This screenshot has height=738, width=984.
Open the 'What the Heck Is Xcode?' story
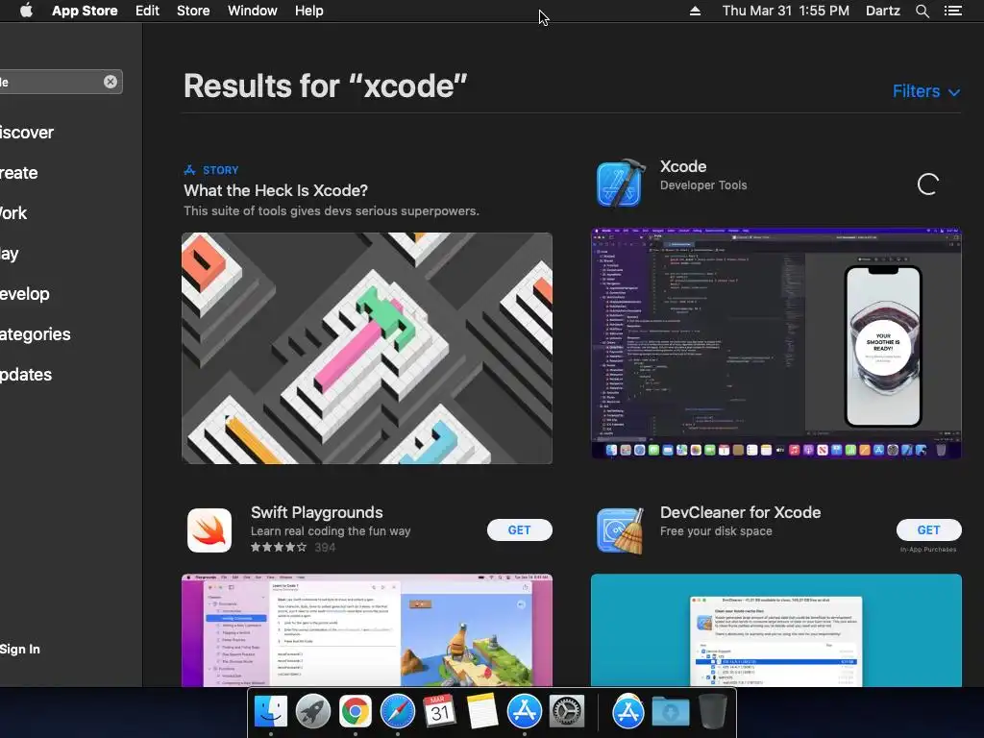point(276,190)
